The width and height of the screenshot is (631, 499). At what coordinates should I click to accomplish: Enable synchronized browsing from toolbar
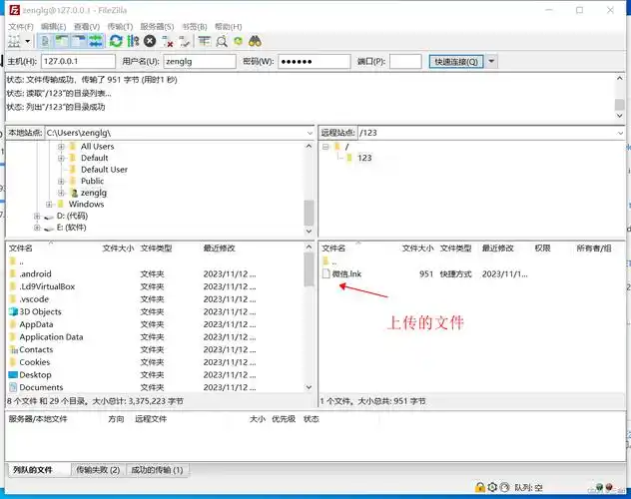[x=238, y=41]
